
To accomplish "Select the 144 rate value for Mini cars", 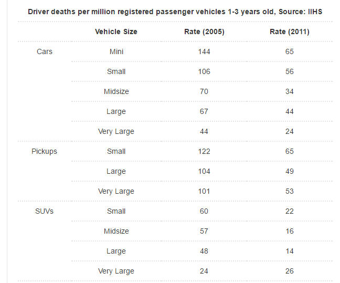I will (x=204, y=51).
